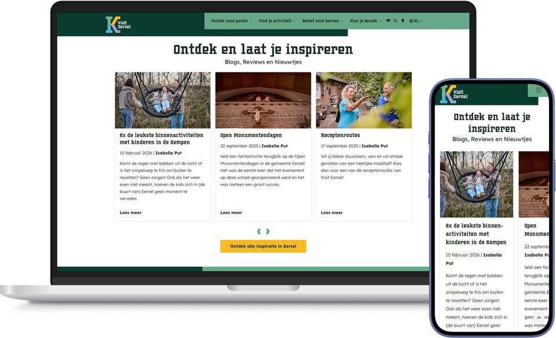The width and height of the screenshot is (556, 338).
Task: Click the apple-picking Receptenroutes photo
Action: (x=364, y=100)
